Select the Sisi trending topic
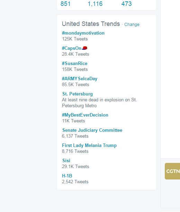180x212 pixels. (x=66, y=160)
